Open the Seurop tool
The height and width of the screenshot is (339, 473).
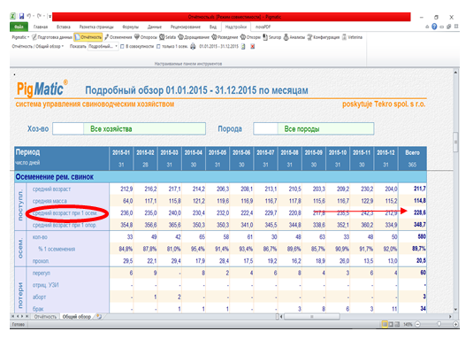point(271,37)
